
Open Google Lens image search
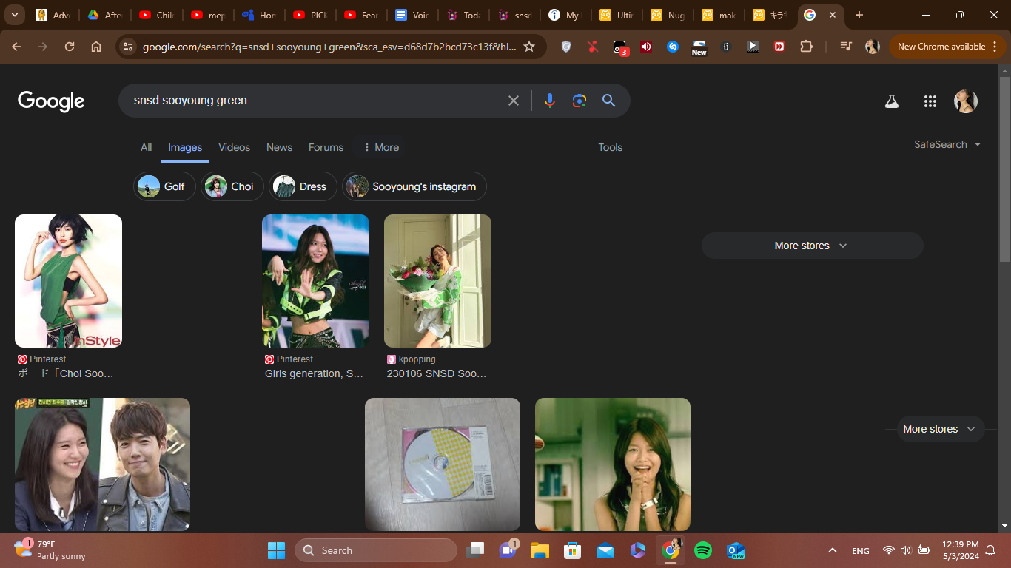point(580,101)
